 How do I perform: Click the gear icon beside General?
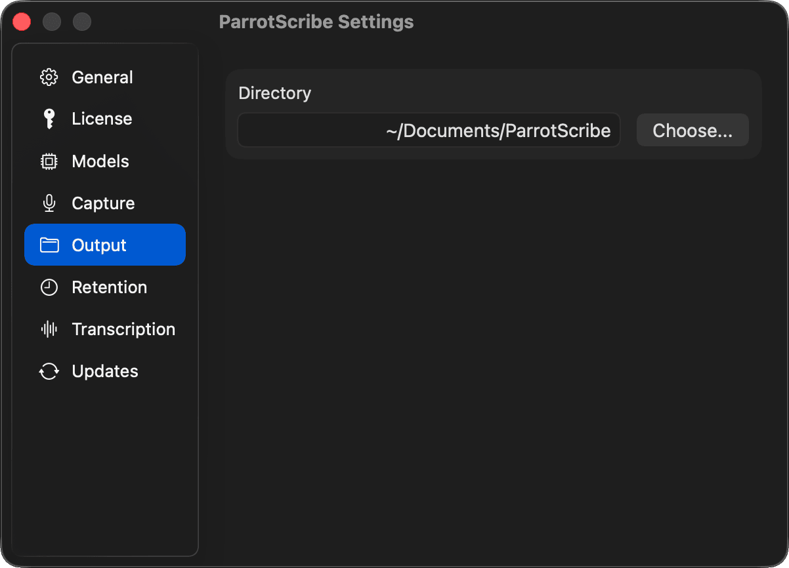[x=49, y=77]
